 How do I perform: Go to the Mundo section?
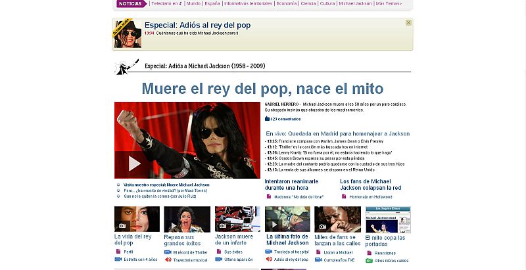193,4
